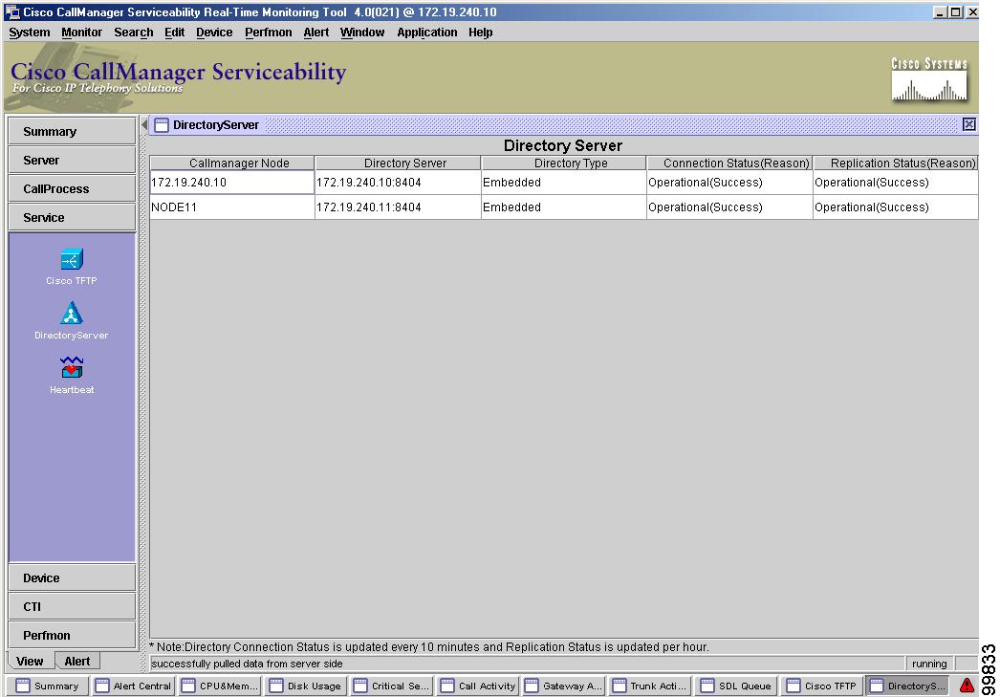Viewport: 1000px width, 697px height.
Task: Select the DirectoryServer icon in sidebar
Action: [x=72, y=313]
